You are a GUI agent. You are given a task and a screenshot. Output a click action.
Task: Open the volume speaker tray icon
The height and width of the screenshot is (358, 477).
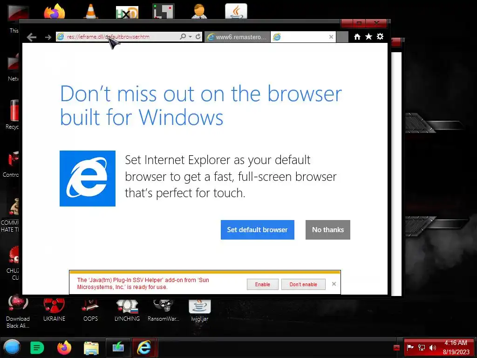[432, 347]
